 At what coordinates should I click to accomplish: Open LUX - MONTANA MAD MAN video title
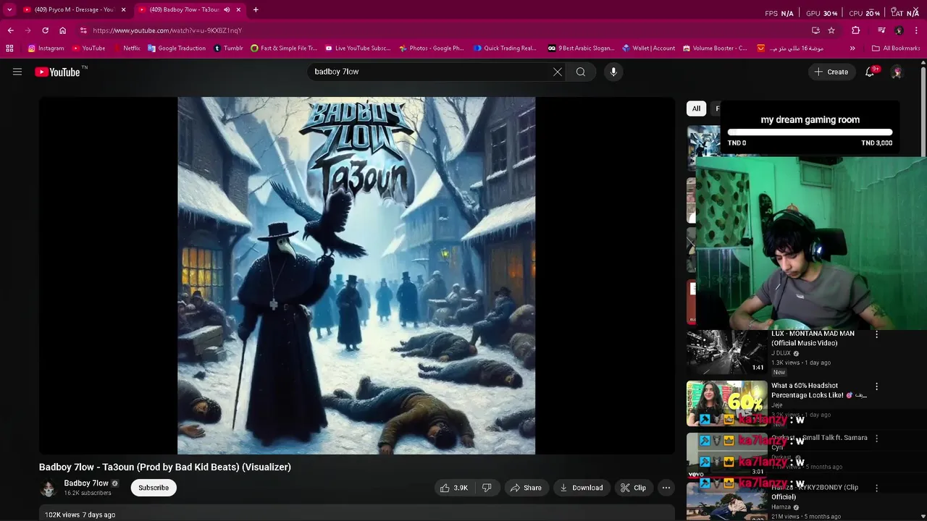pyautogui.click(x=813, y=338)
